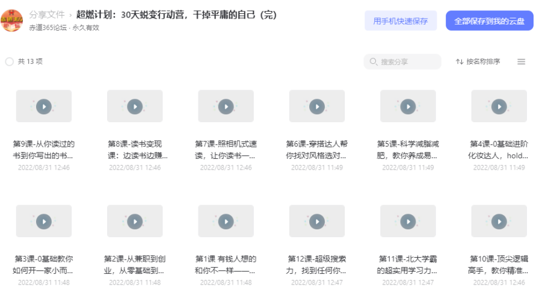Open the 按名称排序 sort dropdown
Screen dimensions: 548x301
[x=478, y=61]
